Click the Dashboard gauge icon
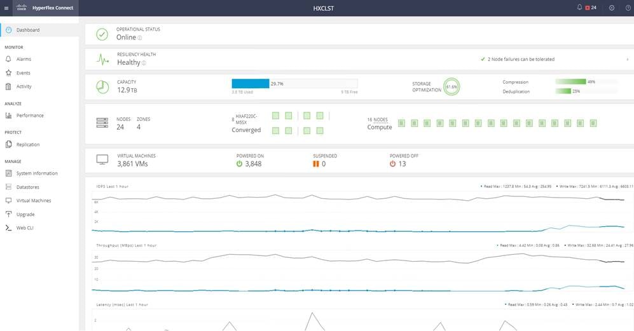Viewport: 634px width, 331px height. coord(8,30)
